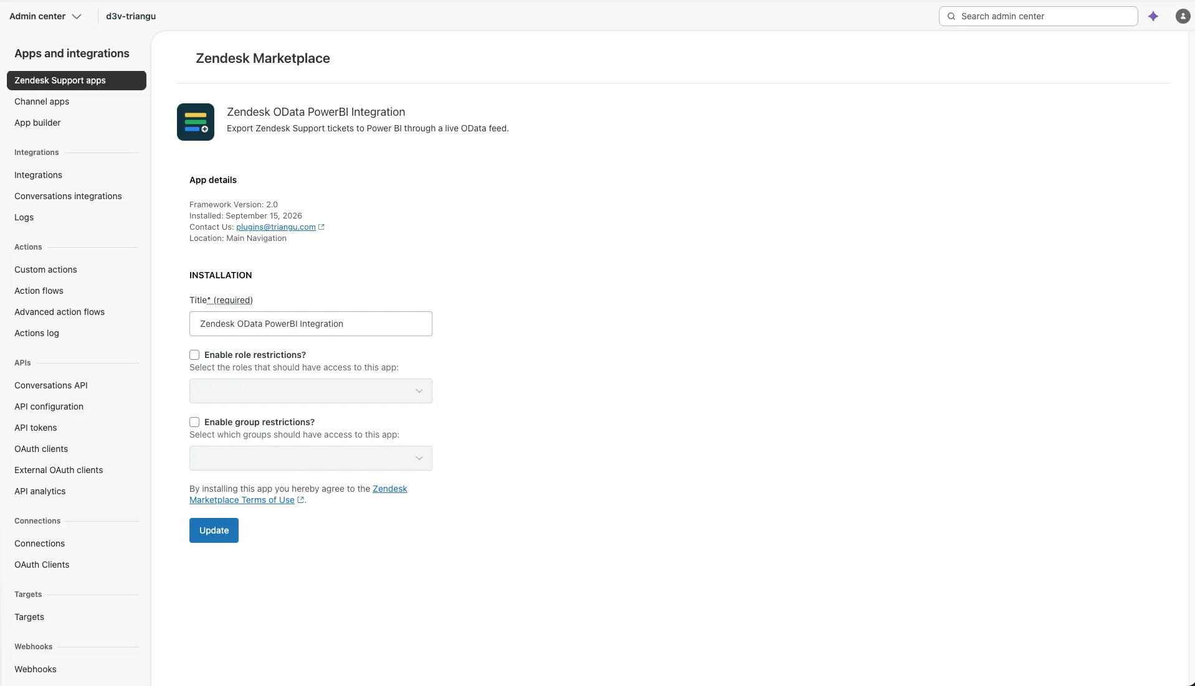Open plugins@triangu.com contact link
This screenshot has height=686, width=1195.
pos(275,227)
